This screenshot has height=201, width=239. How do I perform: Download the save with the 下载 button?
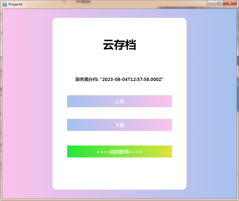(x=119, y=125)
